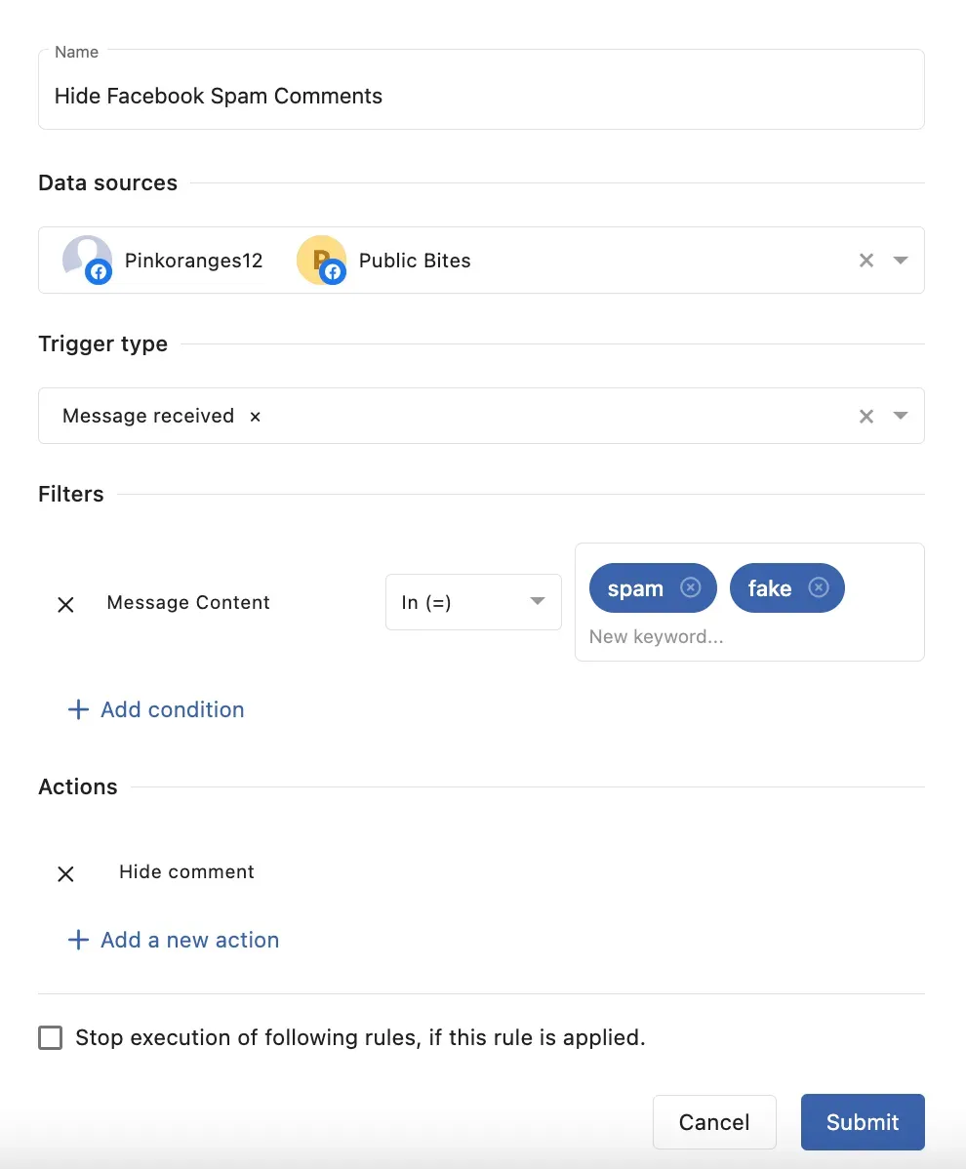Enable the stop execution of following rules checkbox
Viewport: 966px width, 1169px height.
pyautogui.click(x=51, y=1037)
